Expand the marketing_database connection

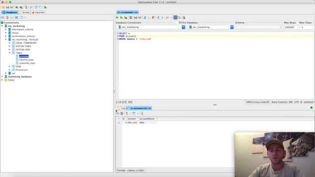pyautogui.click(x=2, y=77)
